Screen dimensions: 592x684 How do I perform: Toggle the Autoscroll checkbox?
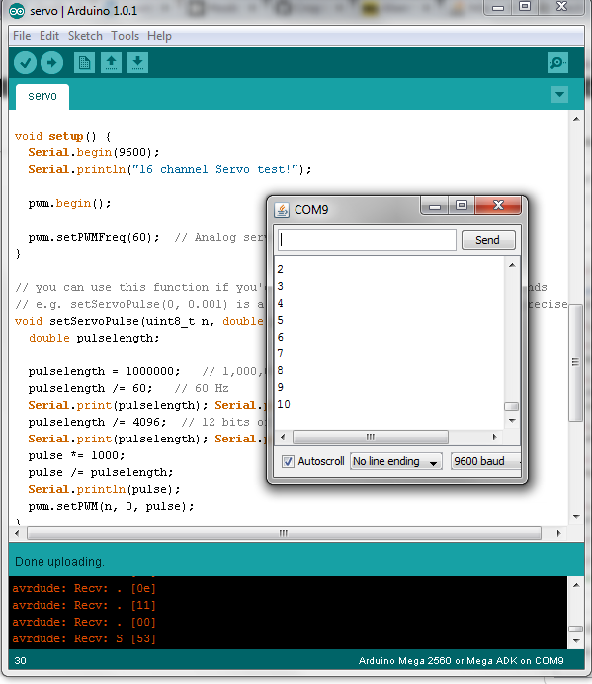[x=288, y=461]
